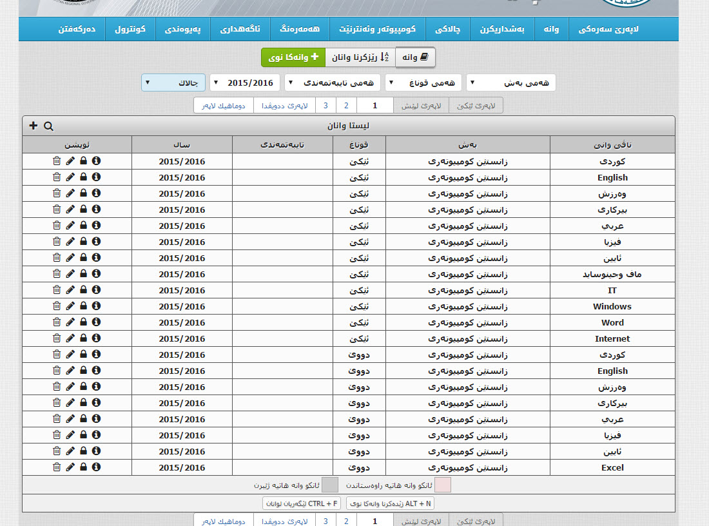
Task: Open the کونترول menu in navigation bar
Action: 132,29
